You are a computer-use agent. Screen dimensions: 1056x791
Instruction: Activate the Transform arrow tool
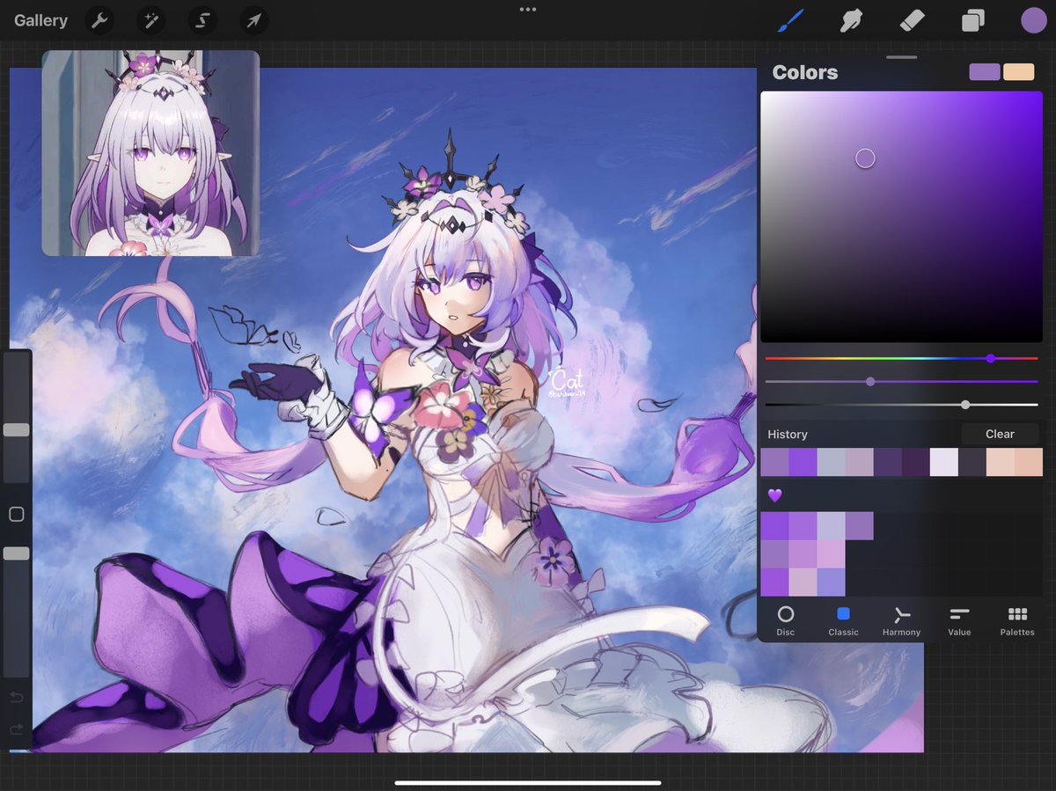pos(253,20)
